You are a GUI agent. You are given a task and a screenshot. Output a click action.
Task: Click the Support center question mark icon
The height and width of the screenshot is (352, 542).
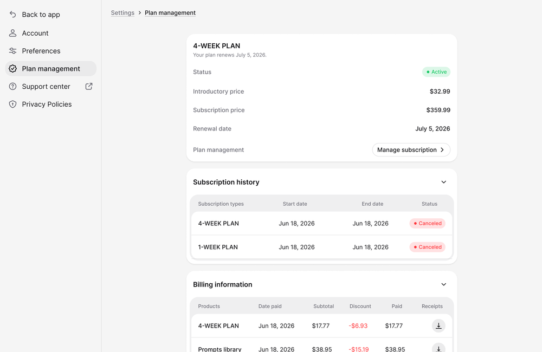pos(13,86)
